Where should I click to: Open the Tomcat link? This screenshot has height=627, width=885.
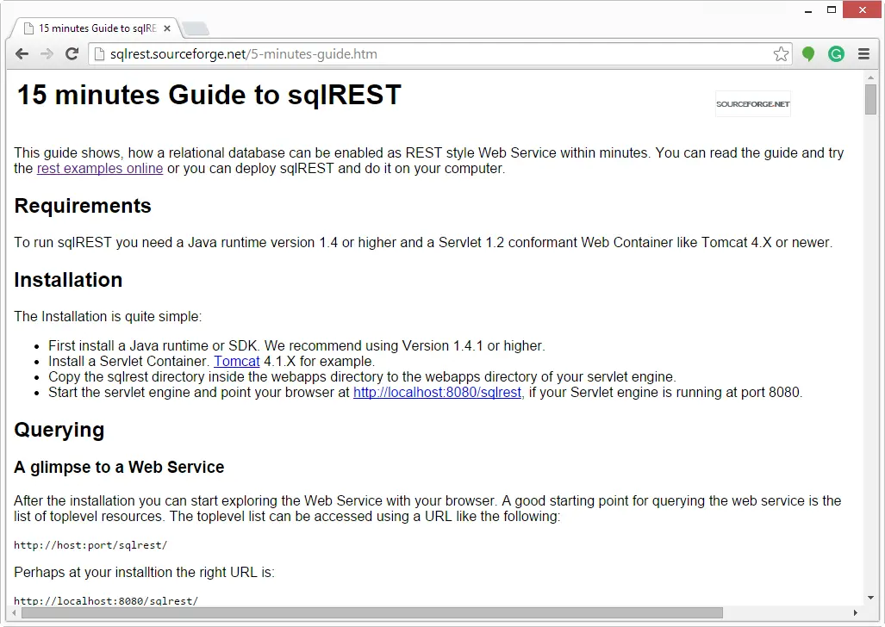point(236,361)
